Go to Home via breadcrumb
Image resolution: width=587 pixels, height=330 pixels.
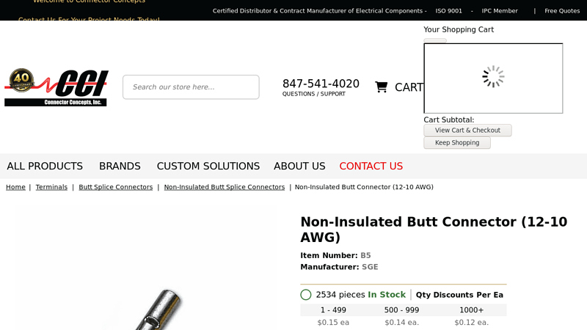pyautogui.click(x=15, y=187)
